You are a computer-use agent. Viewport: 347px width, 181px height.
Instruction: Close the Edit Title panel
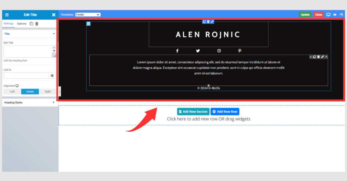tap(54, 15)
